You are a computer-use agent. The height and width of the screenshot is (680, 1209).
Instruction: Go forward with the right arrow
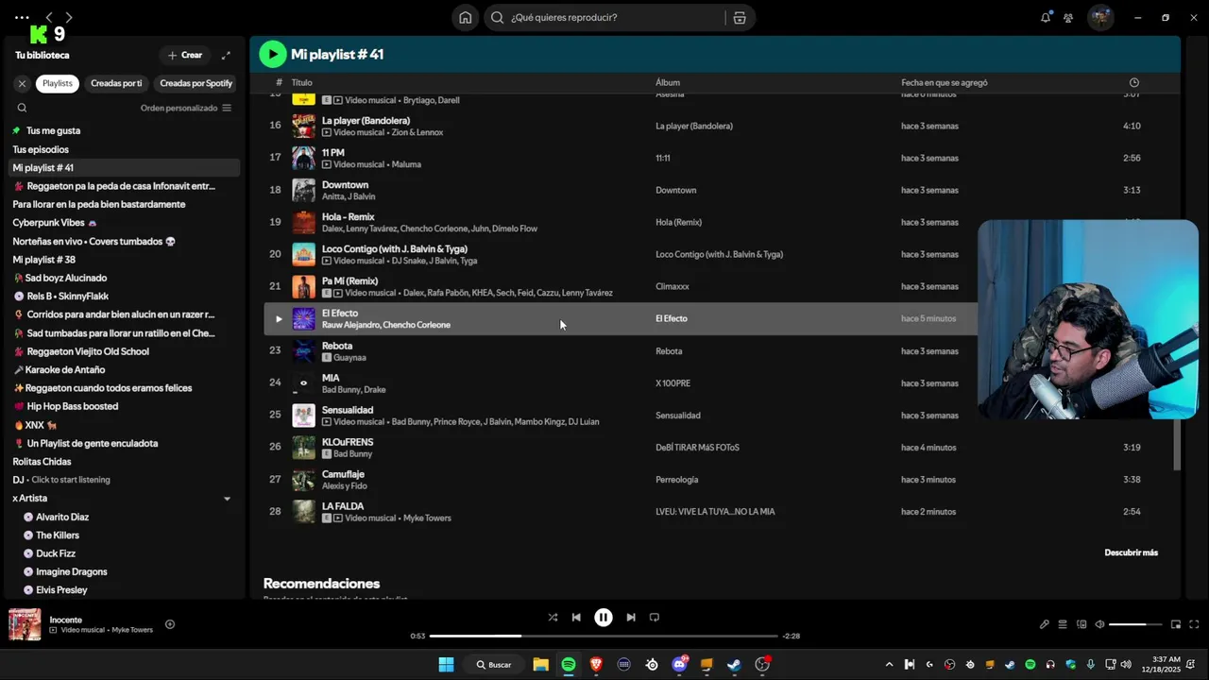68,17
